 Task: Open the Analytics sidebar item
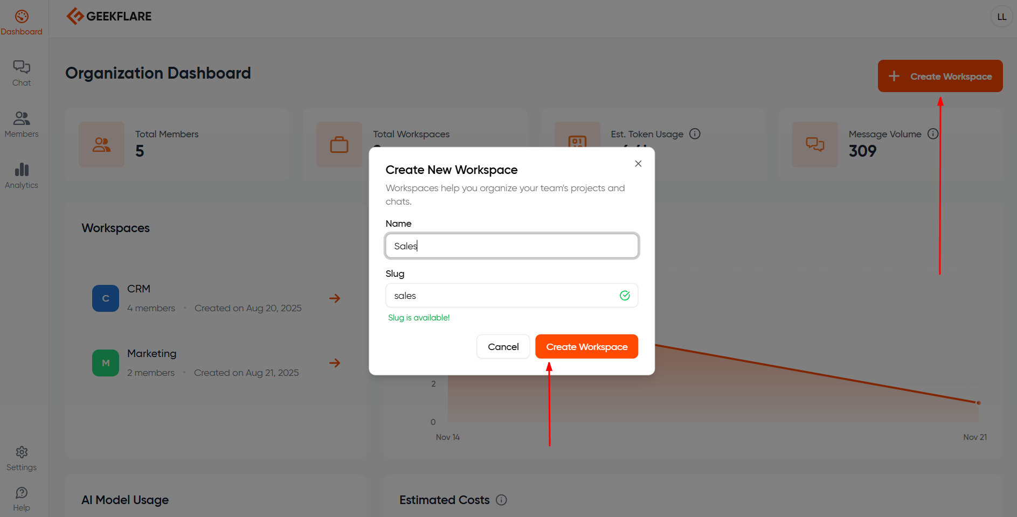pyautogui.click(x=22, y=176)
